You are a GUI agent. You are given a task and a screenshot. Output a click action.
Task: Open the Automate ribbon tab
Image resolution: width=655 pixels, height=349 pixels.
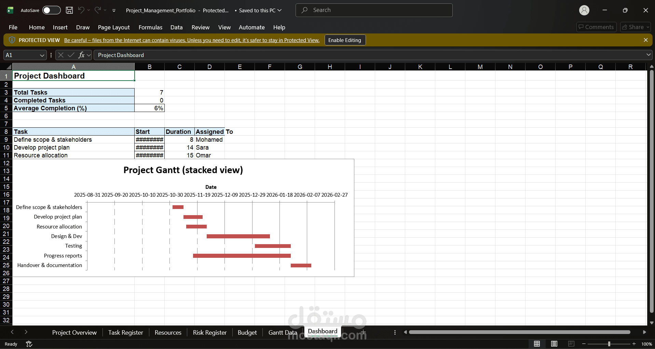pyautogui.click(x=251, y=27)
